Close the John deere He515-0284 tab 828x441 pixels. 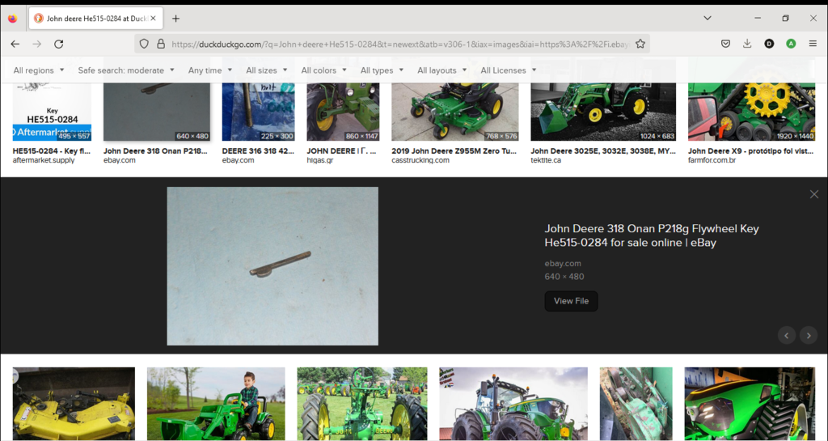153,19
